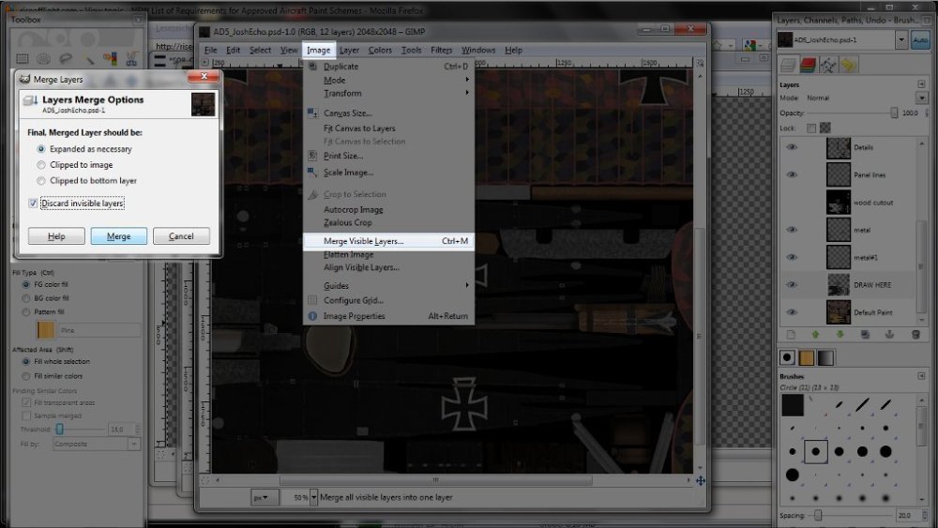
Task: Click Cancel in Merge Layers dialog
Action: (181, 236)
